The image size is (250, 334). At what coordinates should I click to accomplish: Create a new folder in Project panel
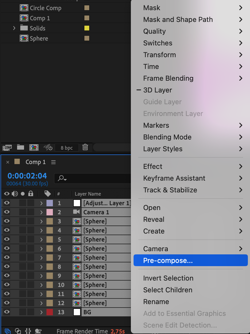[x=21, y=147]
